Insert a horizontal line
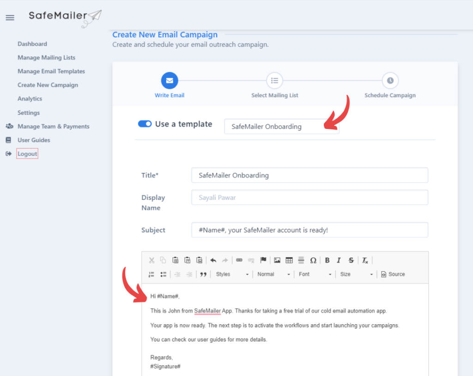Screen dimensions: 473x376 click(301, 260)
